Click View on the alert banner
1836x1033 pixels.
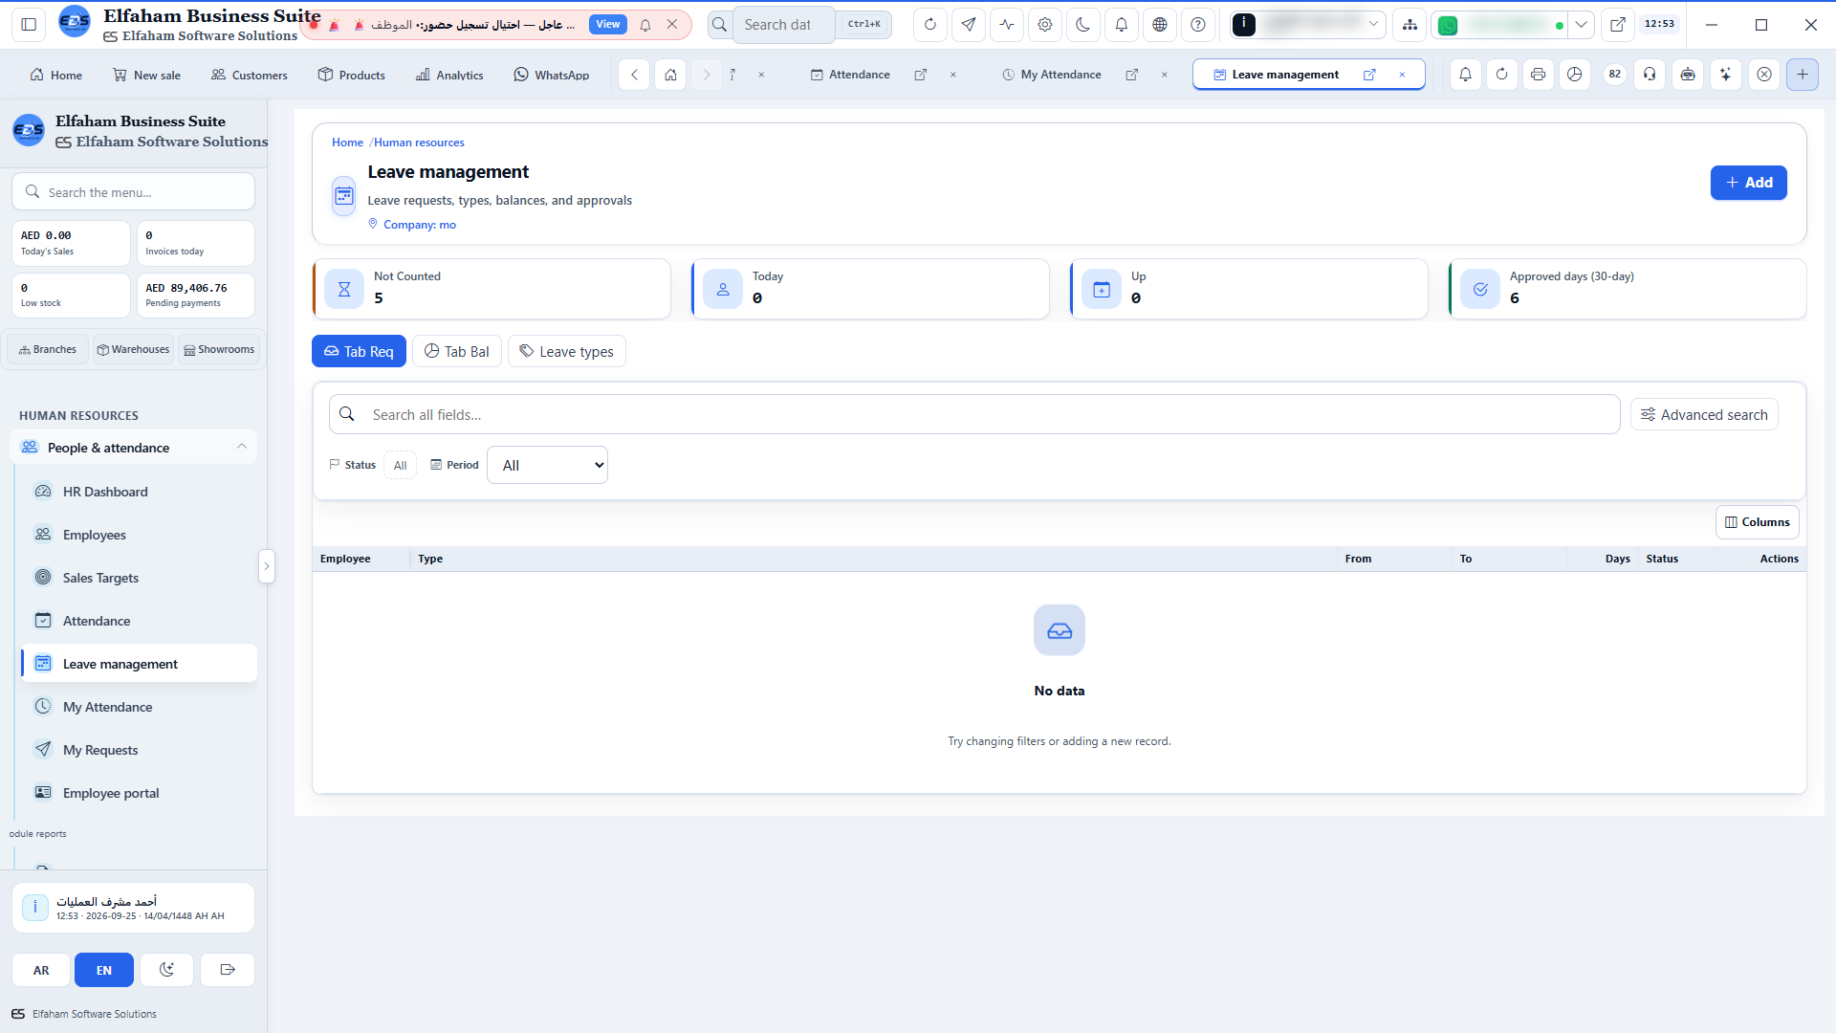click(608, 25)
